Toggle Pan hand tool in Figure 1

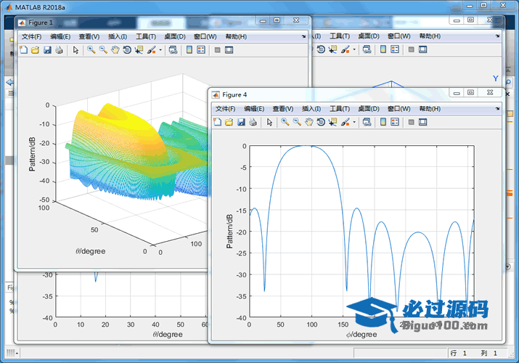(115, 50)
